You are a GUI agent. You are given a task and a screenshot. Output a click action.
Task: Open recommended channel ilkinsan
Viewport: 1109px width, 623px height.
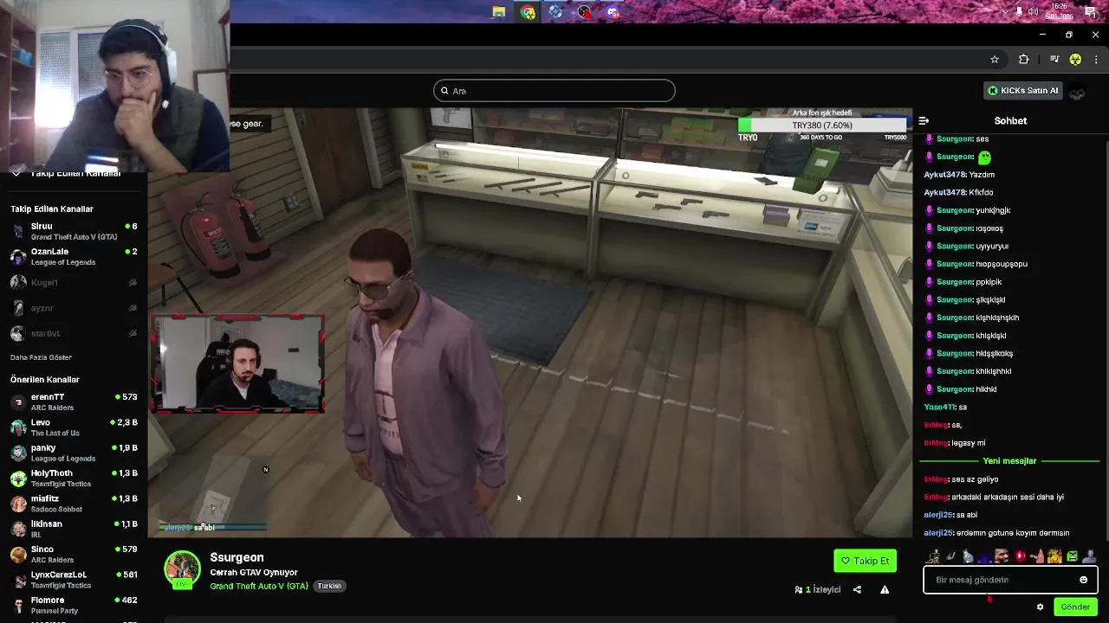coord(74,529)
